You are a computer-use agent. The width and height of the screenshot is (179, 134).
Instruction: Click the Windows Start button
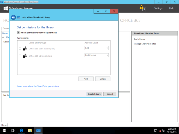(x=4, y=131)
